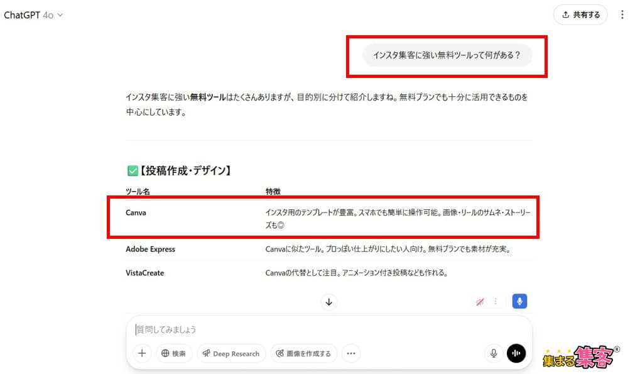Click the Canva tool name cell
The width and height of the screenshot is (635, 374).
(136, 212)
